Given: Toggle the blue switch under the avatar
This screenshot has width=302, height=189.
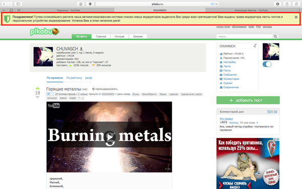Looking at the screenshot, I should coord(267,64).
